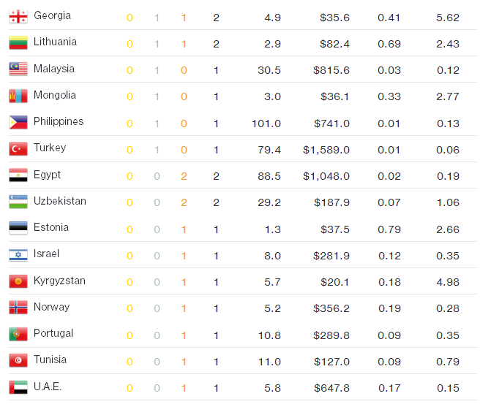This screenshot has height=407, width=491.
Task: Click the Israel flag icon
Action: click(x=18, y=255)
